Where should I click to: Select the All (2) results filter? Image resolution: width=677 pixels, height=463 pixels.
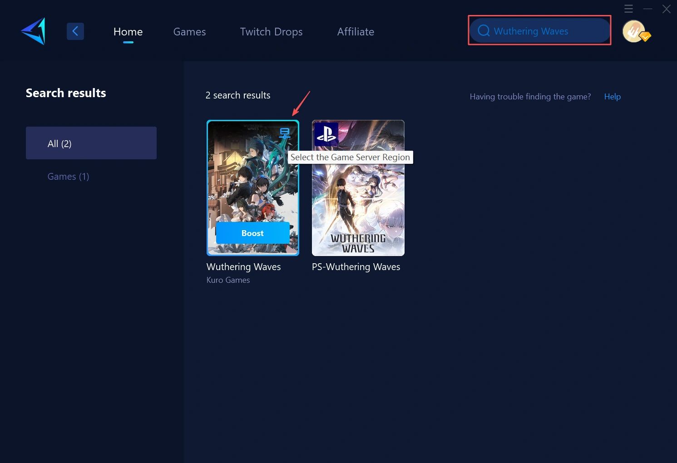[91, 143]
